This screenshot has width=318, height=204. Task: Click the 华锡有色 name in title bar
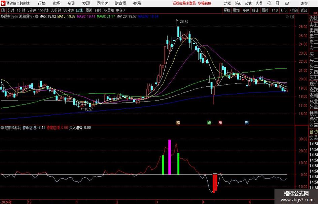point(205,3)
